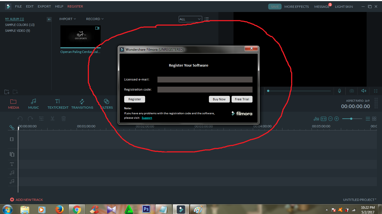Click REGISTER in the menu bar
Screen dimensions: 382x214
[75, 6]
